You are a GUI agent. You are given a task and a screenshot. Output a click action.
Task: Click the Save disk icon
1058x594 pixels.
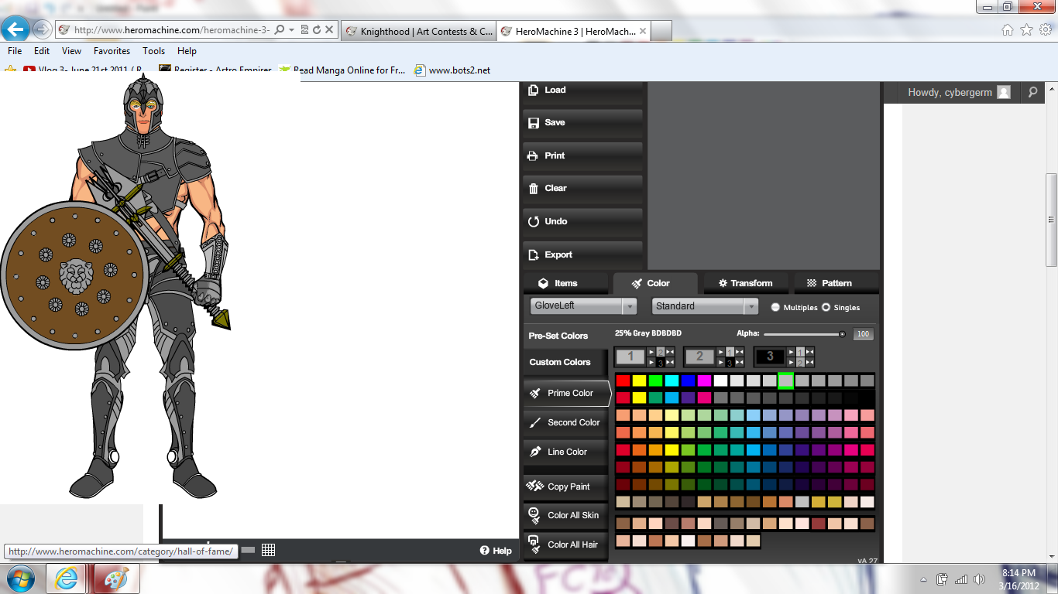click(x=533, y=123)
